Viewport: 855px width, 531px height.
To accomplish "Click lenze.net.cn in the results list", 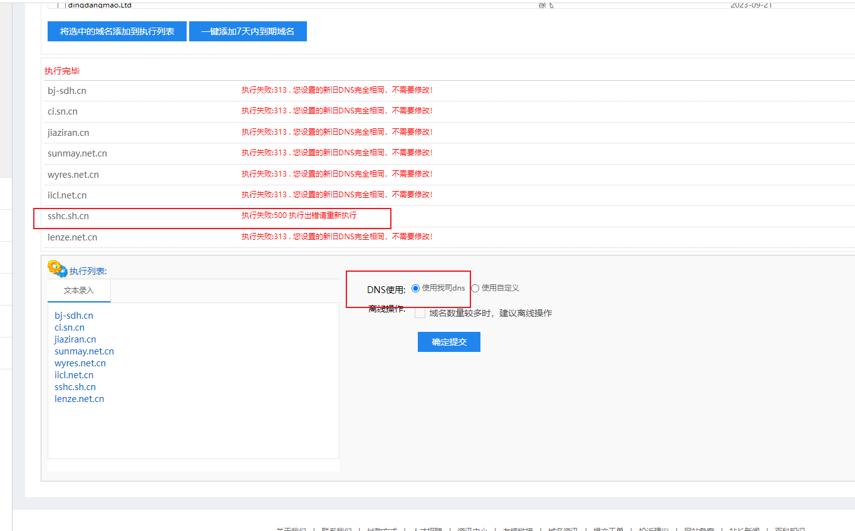I will coord(72,237).
